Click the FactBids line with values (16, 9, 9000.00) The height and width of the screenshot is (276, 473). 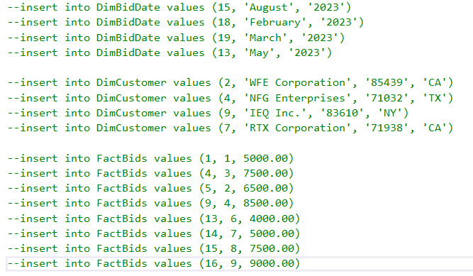click(154, 264)
